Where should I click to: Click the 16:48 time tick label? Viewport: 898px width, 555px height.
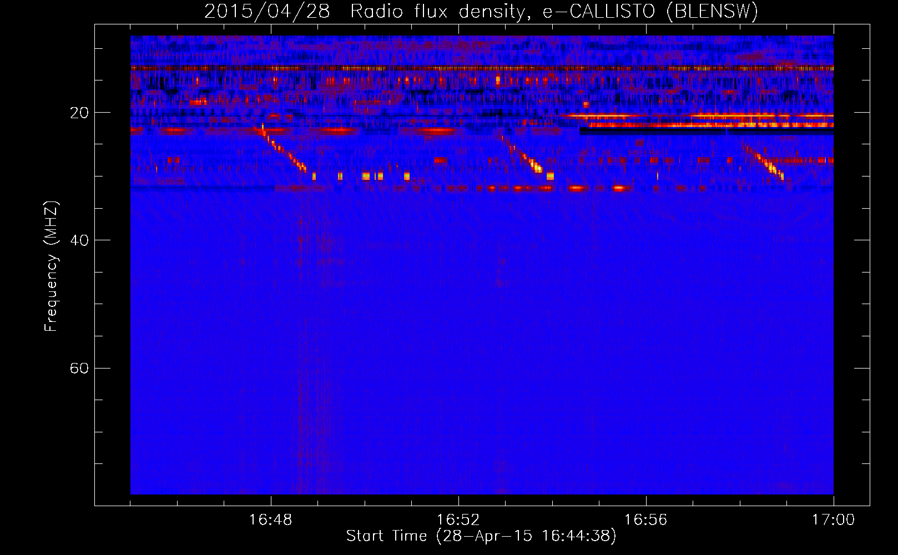click(271, 520)
